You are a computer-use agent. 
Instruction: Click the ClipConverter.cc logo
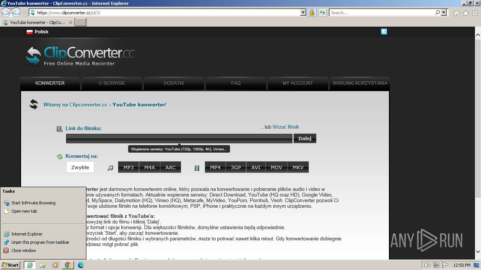point(80,56)
